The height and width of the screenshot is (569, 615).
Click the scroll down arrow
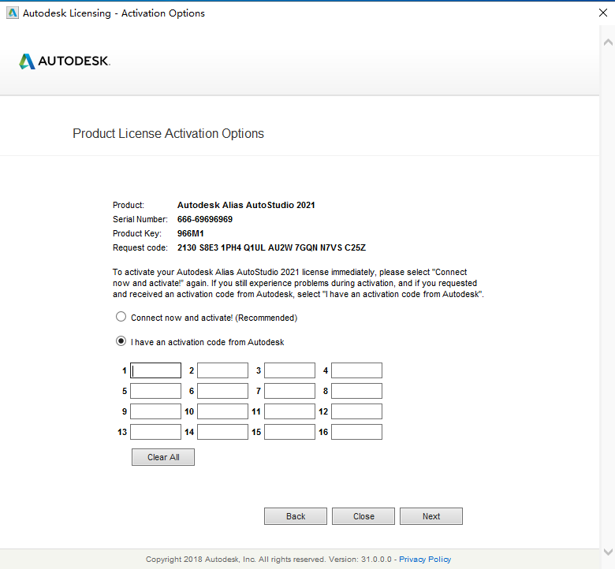click(608, 552)
